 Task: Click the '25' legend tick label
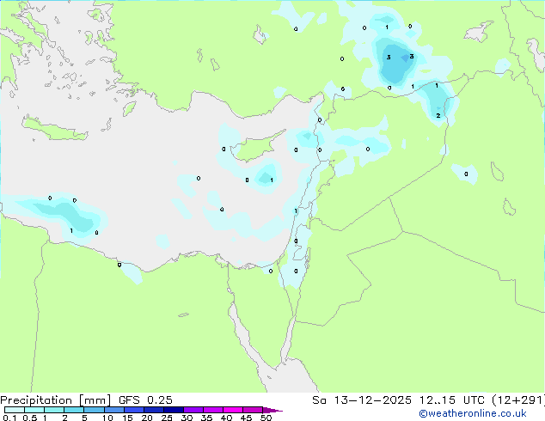pos(167,418)
